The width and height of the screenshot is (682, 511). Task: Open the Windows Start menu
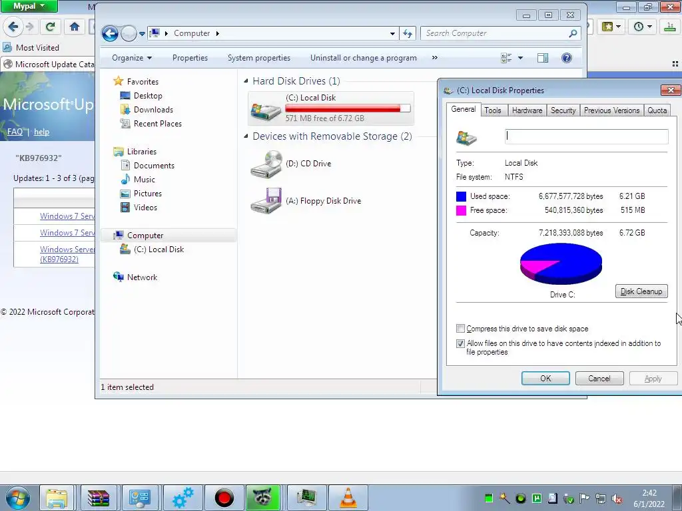18,498
